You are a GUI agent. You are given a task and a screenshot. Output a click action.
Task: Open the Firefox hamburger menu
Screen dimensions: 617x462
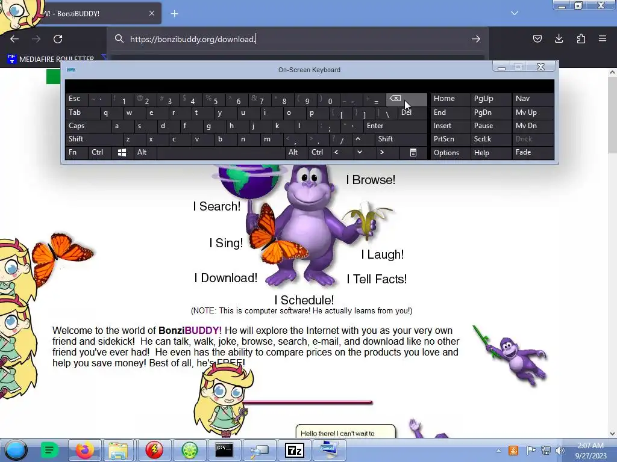click(603, 38)
